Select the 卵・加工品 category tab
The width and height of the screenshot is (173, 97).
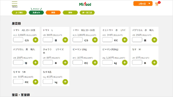pyautogui.click(x=87, y=13)
